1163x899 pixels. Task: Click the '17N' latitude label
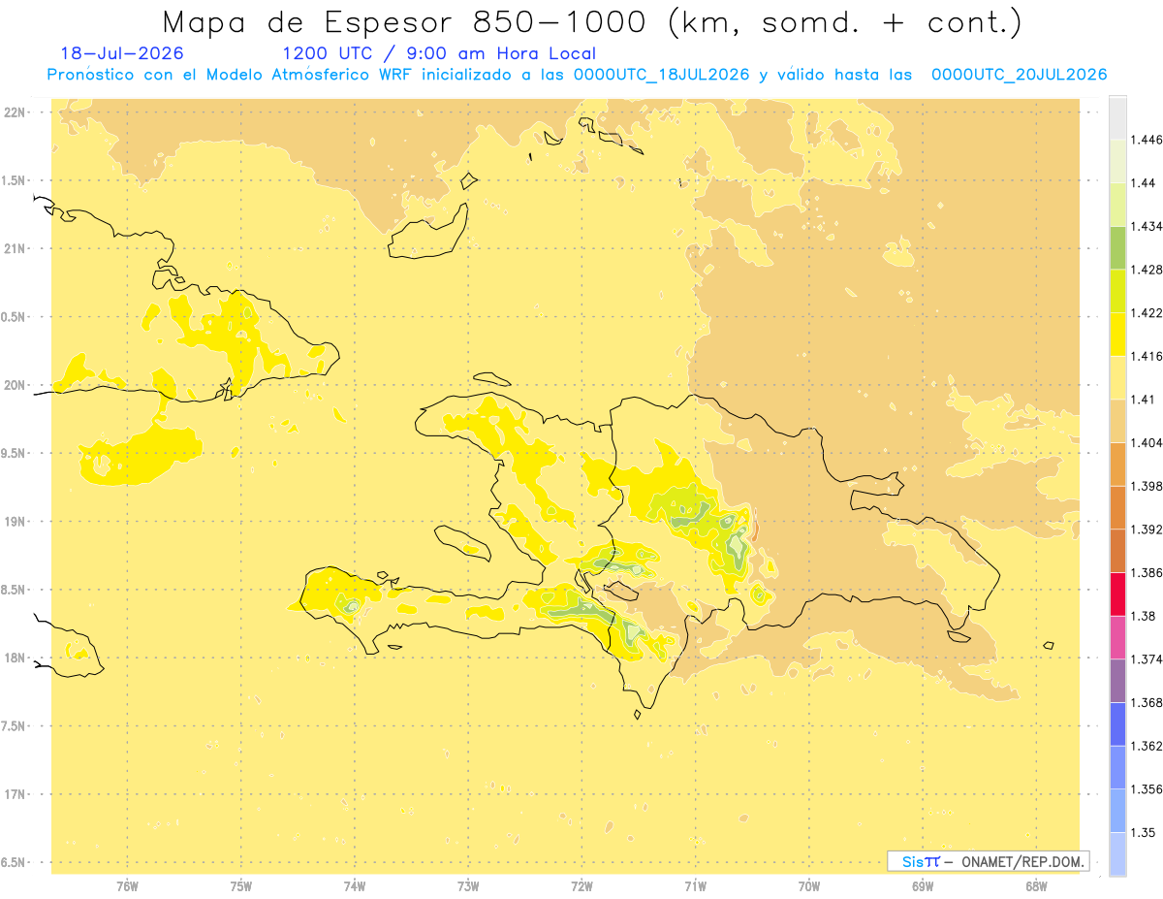pyautogui.click(x=14, y=794)
